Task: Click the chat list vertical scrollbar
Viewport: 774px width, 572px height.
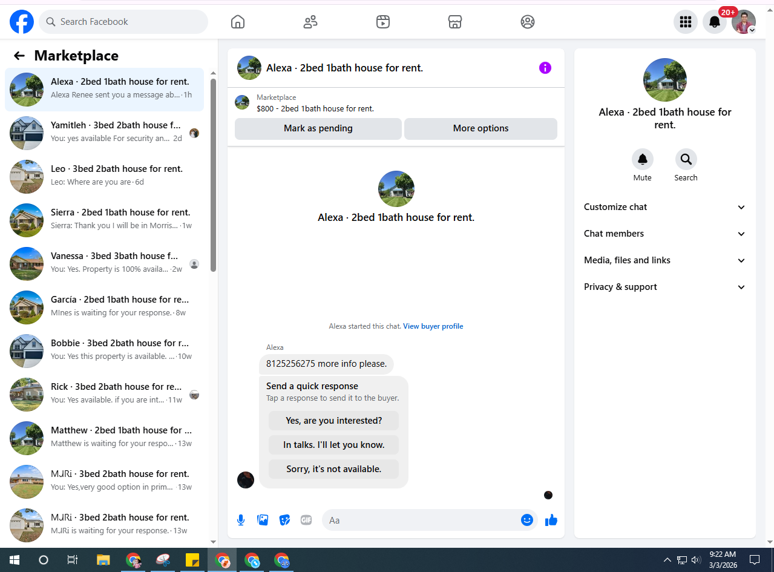Action: [x=213, y=176]
